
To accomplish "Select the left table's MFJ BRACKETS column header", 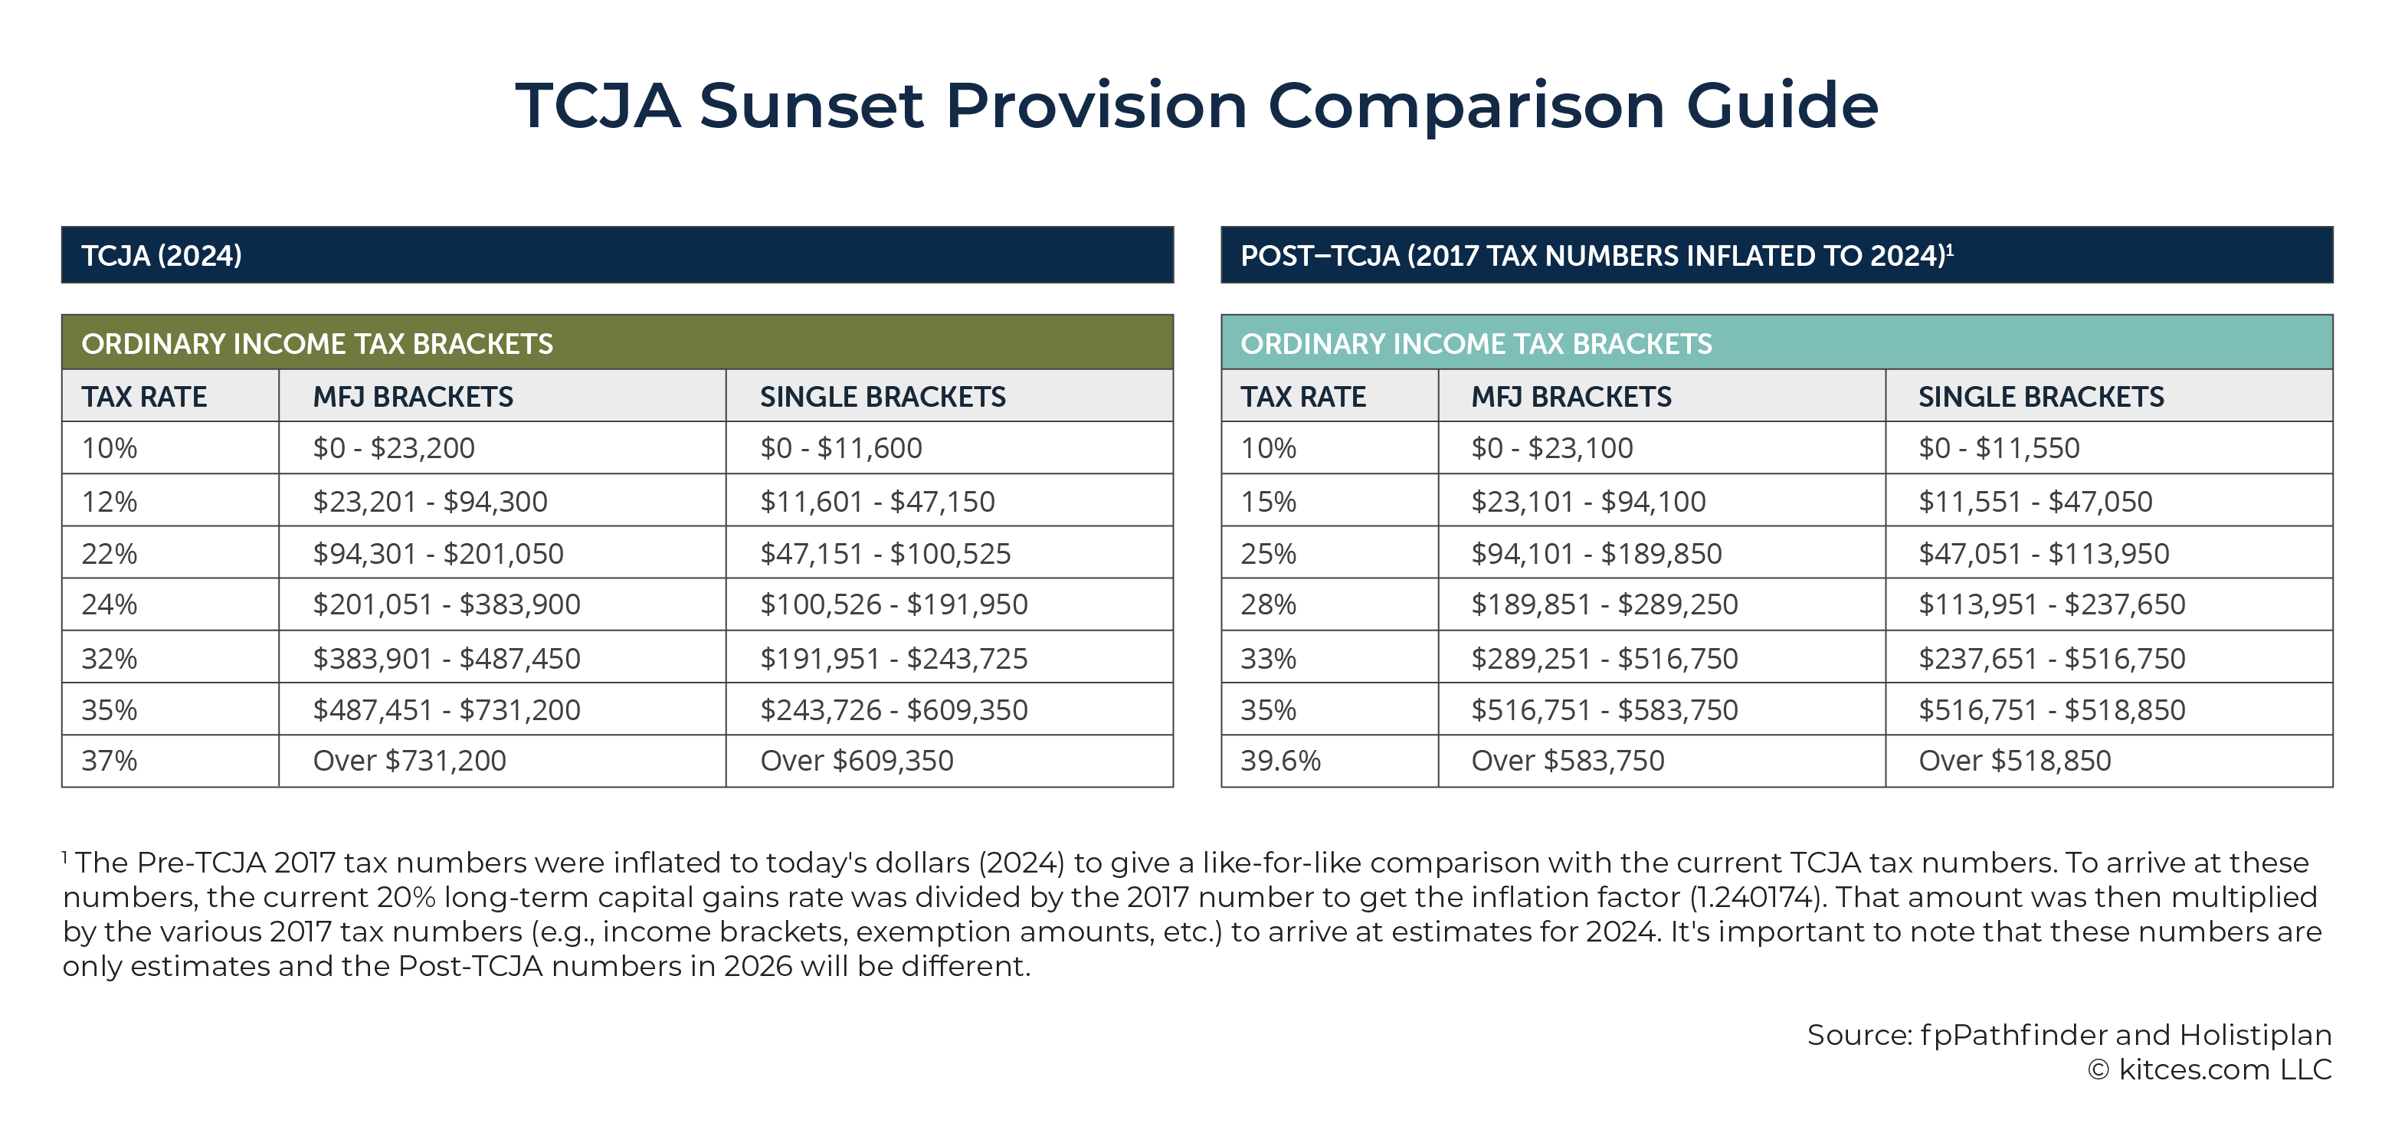I will tap(502, 396).
